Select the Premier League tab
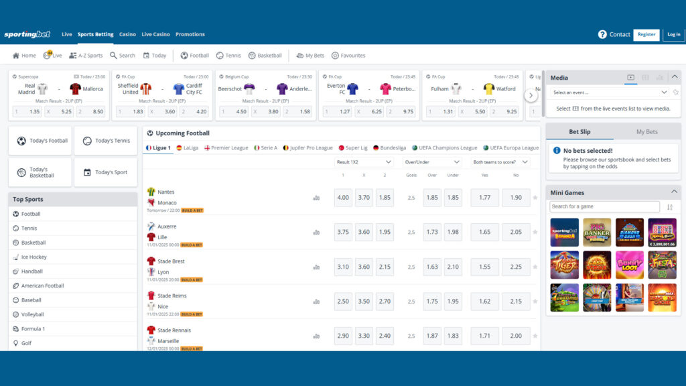This screenshot has height=386, width=686. pos(226,148)
